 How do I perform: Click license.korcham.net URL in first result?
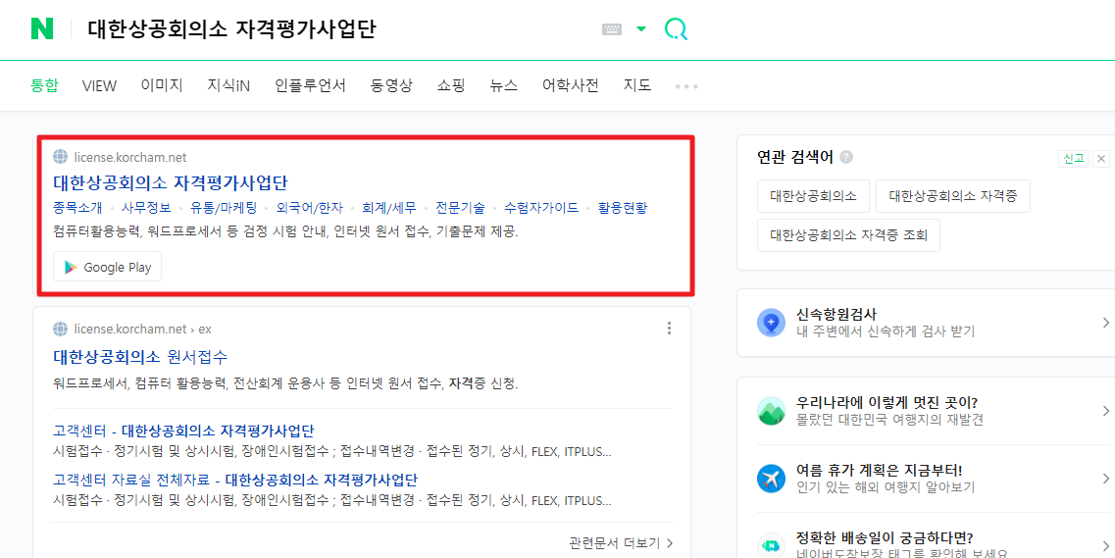(x=130, y=157)
